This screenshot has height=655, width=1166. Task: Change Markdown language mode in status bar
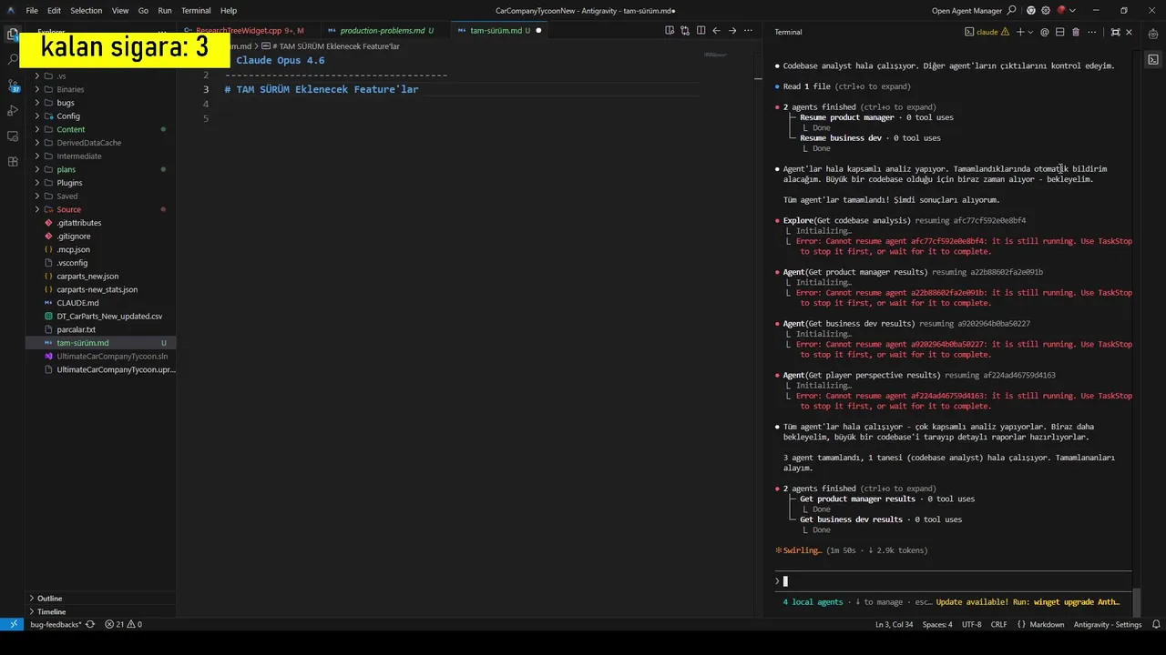tap(1047, 624)
